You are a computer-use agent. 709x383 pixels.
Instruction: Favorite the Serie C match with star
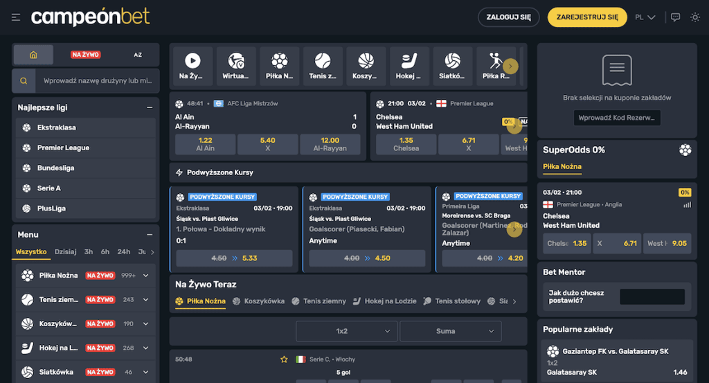coord(284,359)
